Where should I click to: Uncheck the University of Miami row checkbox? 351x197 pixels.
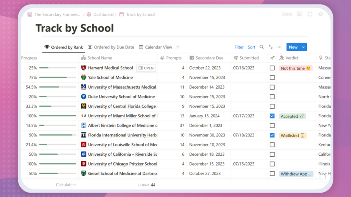tap(272, 116)
